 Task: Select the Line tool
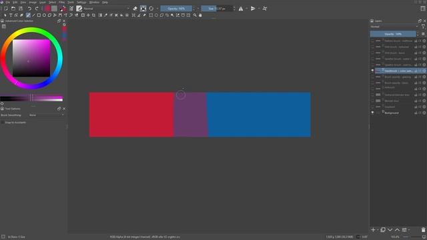(33, 15)
